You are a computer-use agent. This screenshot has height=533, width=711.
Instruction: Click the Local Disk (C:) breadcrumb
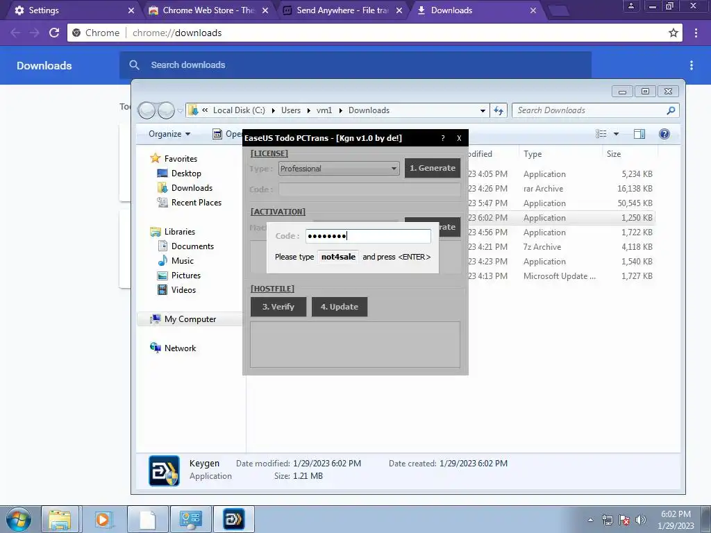[239, 110]
